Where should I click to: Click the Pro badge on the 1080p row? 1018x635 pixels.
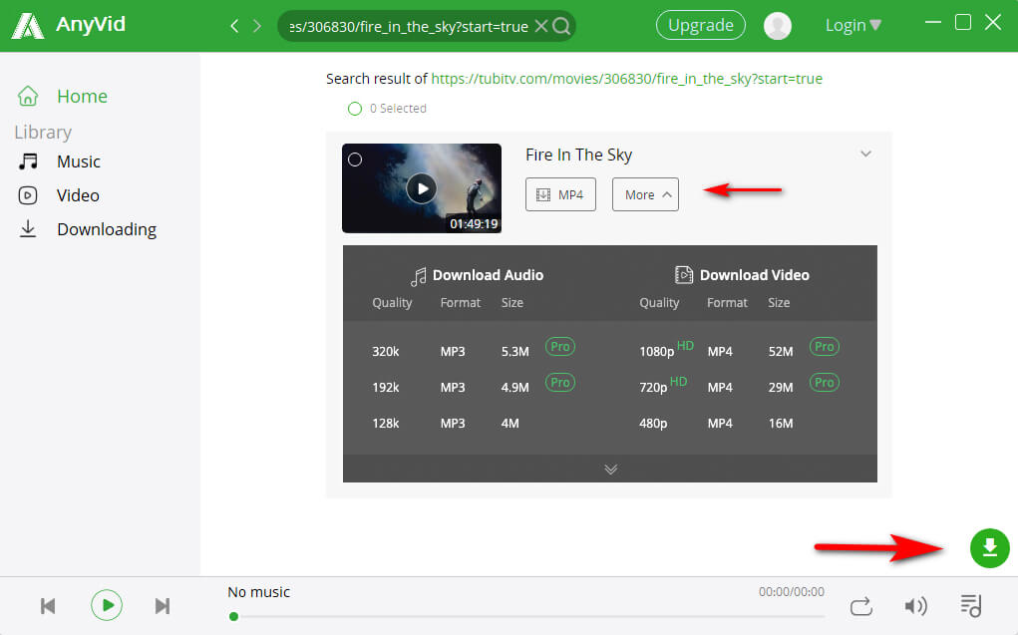click(x=824, y=347)
